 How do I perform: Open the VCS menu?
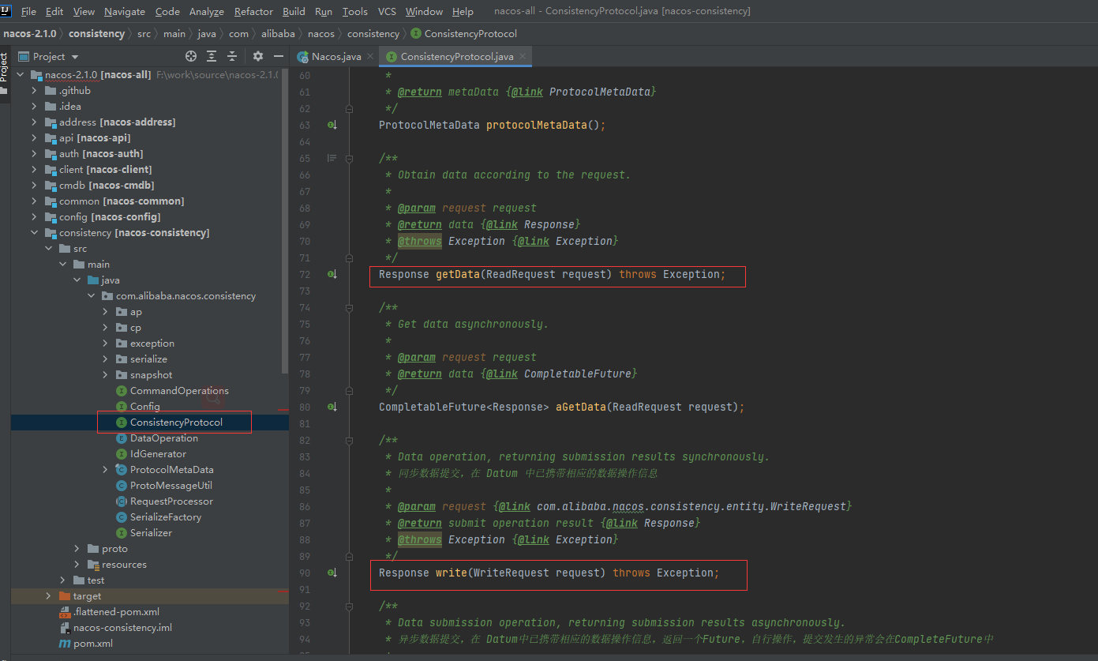(387, 11)
